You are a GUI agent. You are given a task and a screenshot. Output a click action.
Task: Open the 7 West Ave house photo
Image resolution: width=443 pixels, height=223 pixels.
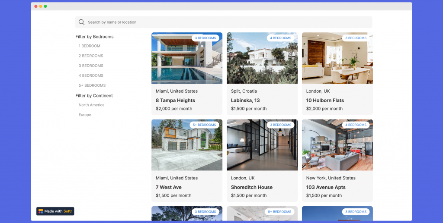point(187,145)
